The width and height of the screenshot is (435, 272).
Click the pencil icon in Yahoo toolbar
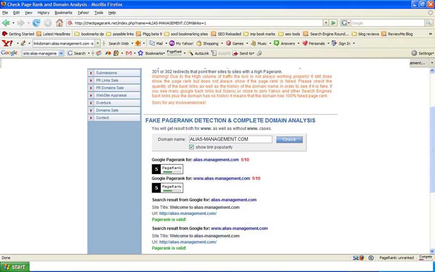pos(23,44)
